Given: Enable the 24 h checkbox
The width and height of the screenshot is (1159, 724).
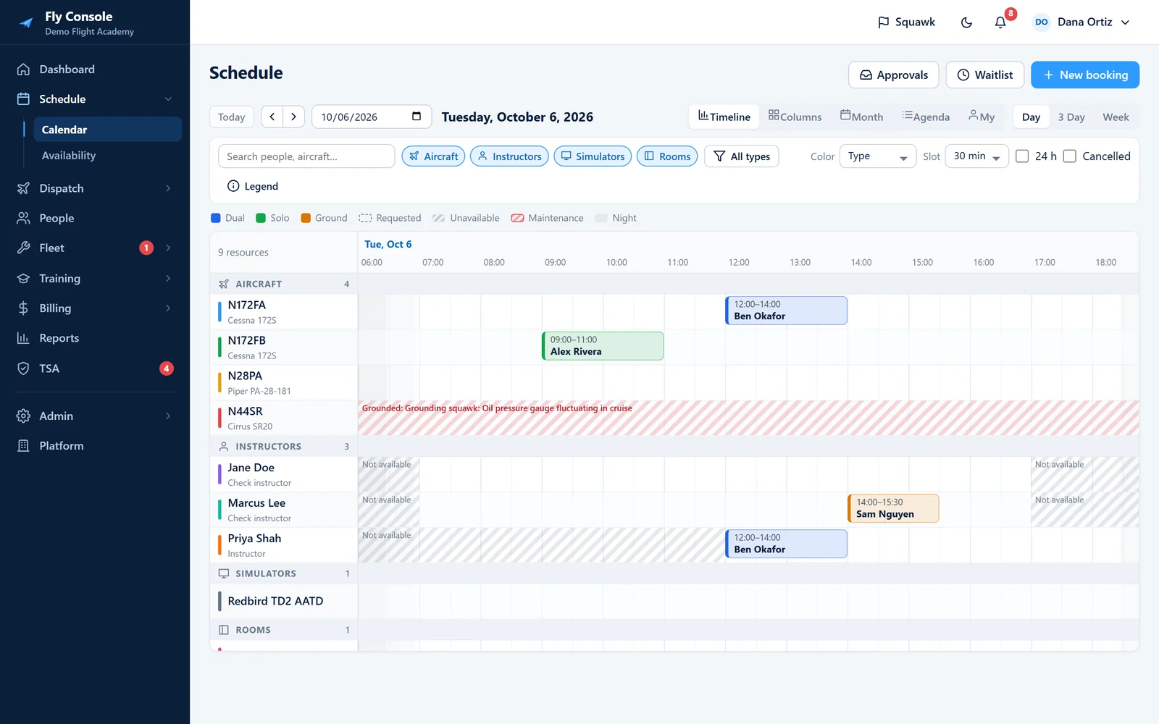Looking at the screenshot, I should pos(1022,156).
